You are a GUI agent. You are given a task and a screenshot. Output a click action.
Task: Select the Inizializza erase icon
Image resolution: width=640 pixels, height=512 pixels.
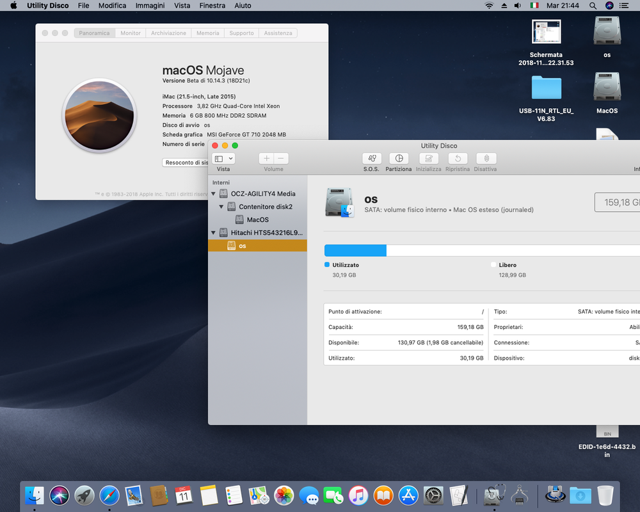(x=429, y=159)
